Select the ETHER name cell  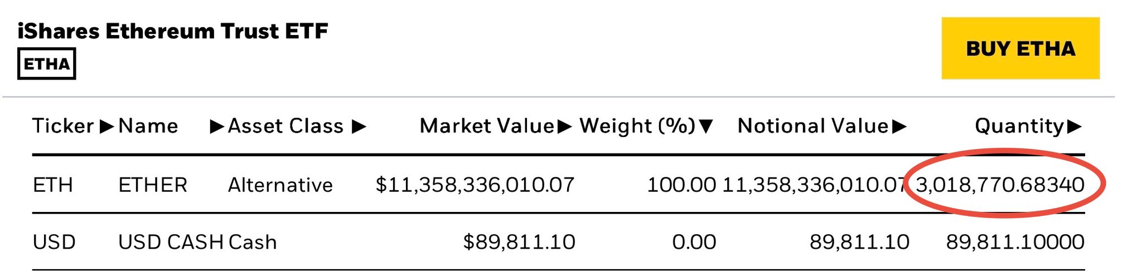click(153, 185)
